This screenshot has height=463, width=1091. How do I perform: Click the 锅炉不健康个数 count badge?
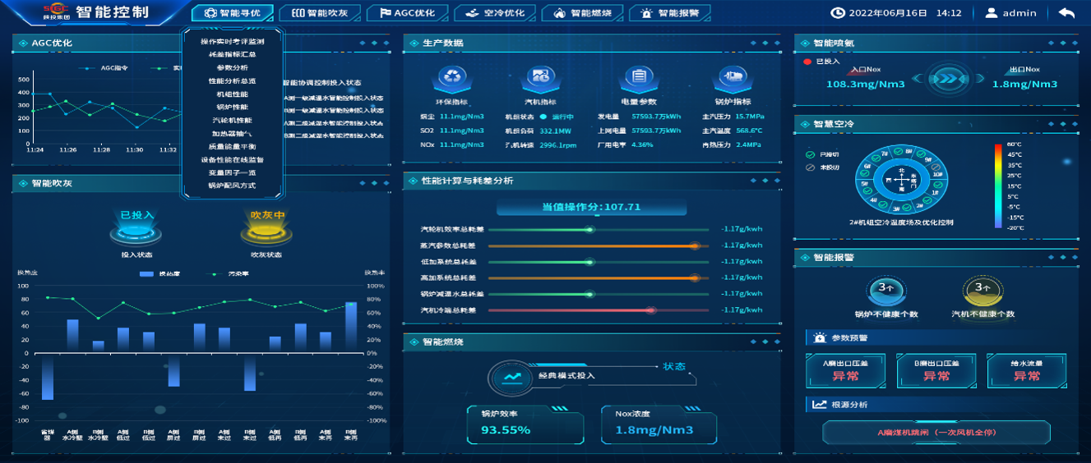point(885,289)
